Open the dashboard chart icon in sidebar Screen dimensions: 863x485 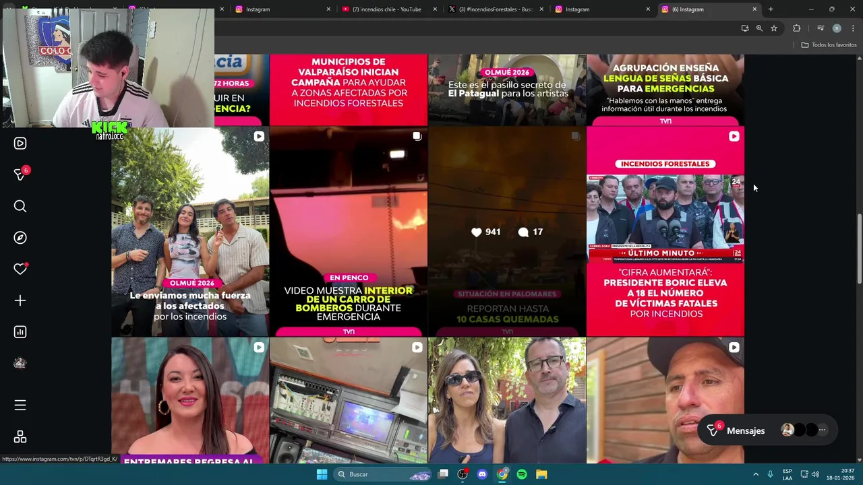20,332
